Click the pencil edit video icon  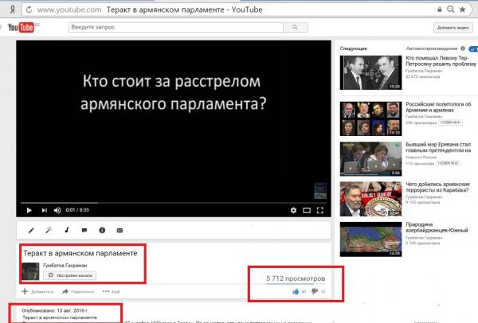click(30, 229)
